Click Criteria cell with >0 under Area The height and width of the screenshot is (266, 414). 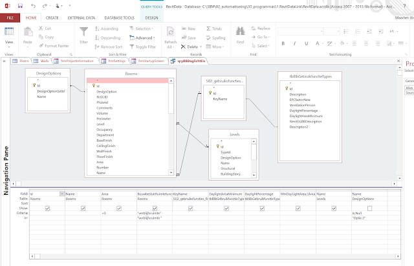point(119,213)
